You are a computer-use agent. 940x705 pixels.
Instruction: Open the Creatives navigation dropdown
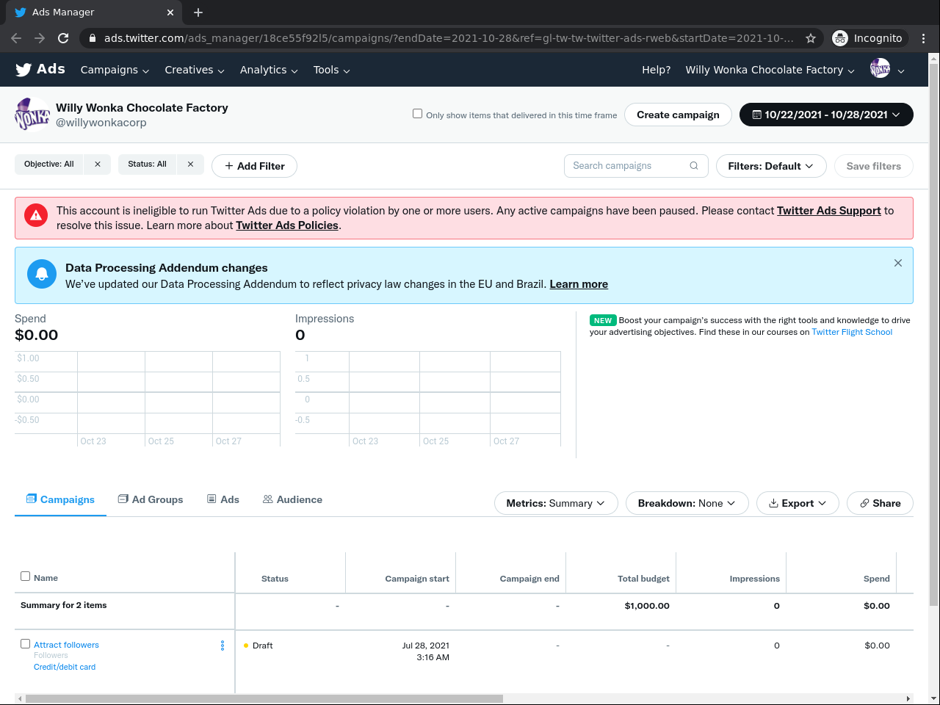pyautogui.click(x=194, y=70)
